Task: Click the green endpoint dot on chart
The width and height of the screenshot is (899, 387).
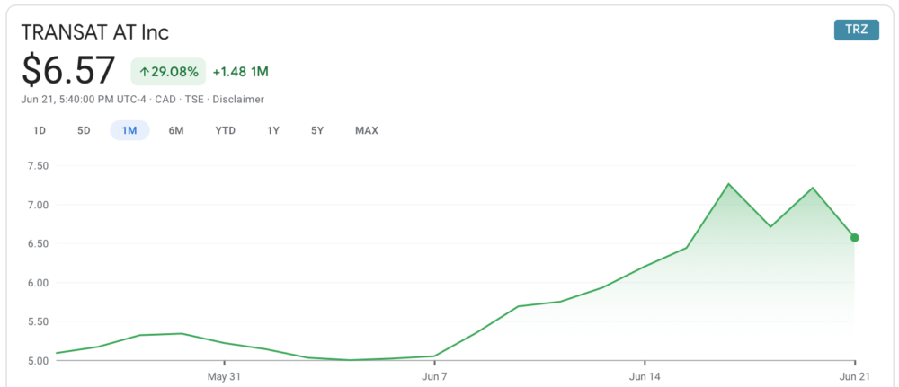Action: (854, 238)
